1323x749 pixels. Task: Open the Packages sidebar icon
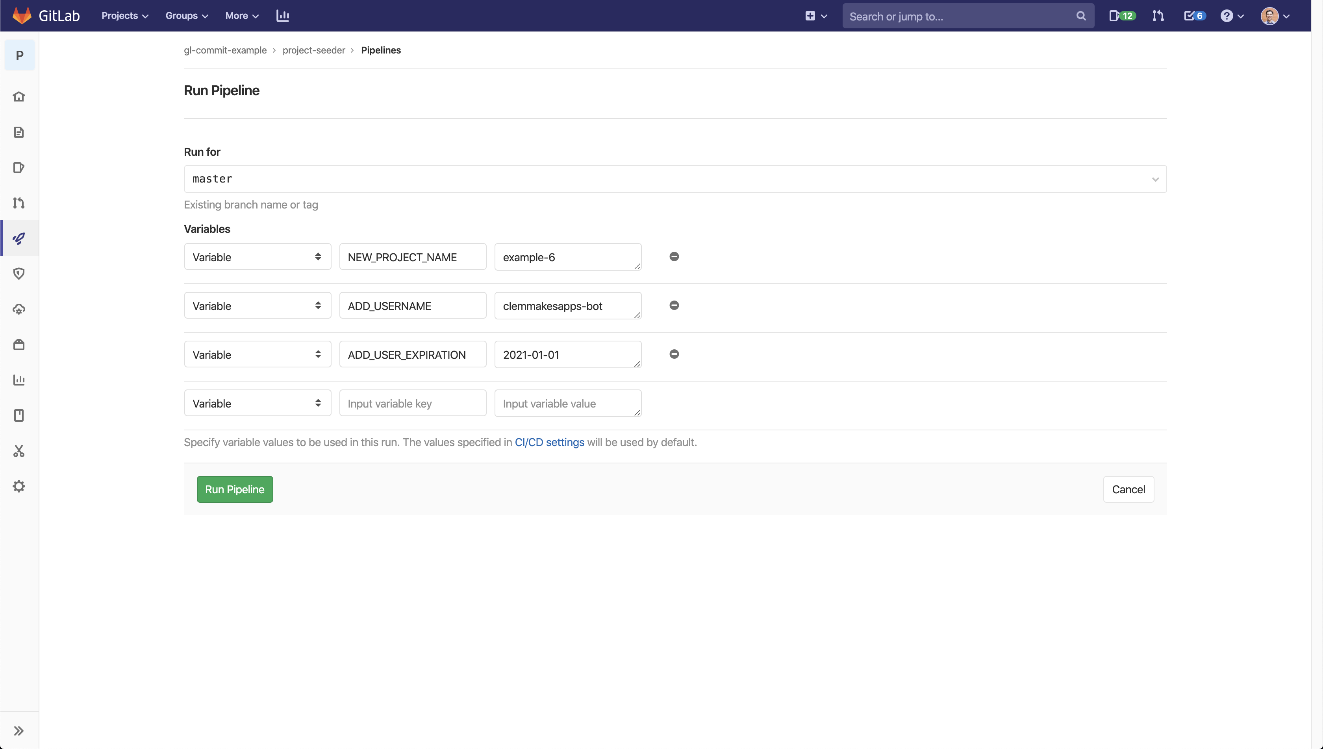point(20,344)
